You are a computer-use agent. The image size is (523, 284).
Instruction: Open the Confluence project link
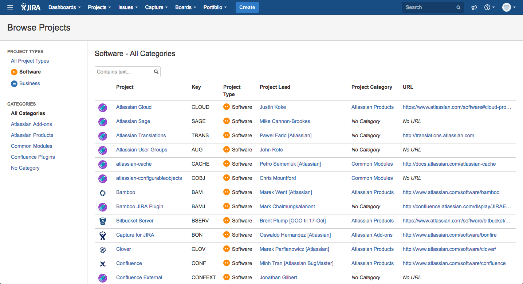click(129, 263)
